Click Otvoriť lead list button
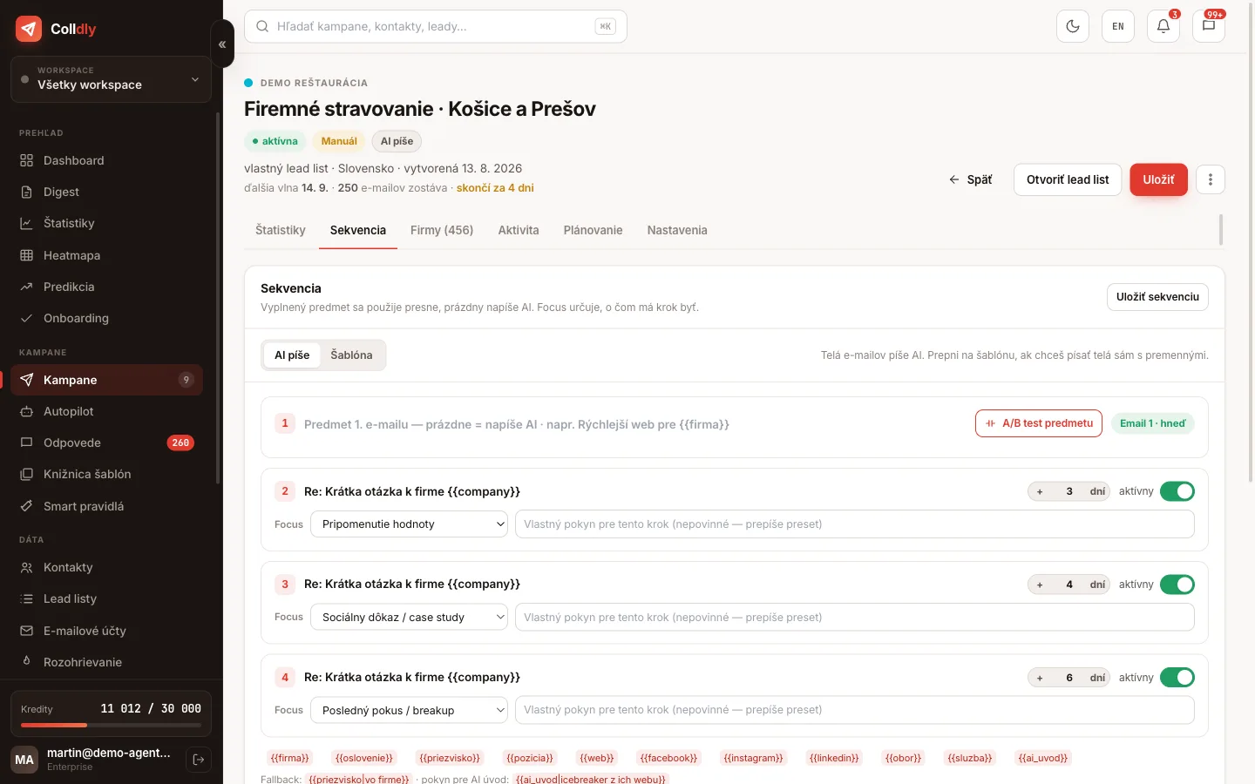This screenshot has height=784, width=1255. (1068, 179)
